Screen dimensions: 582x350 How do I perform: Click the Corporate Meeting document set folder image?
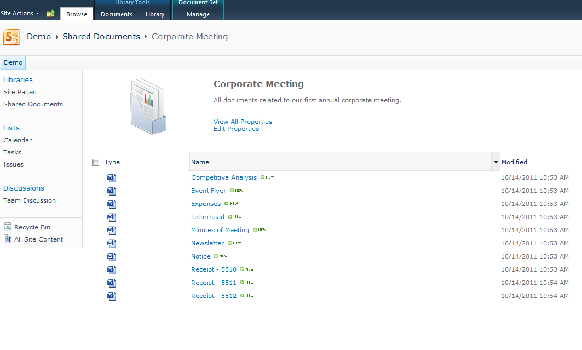coord(147,105)
